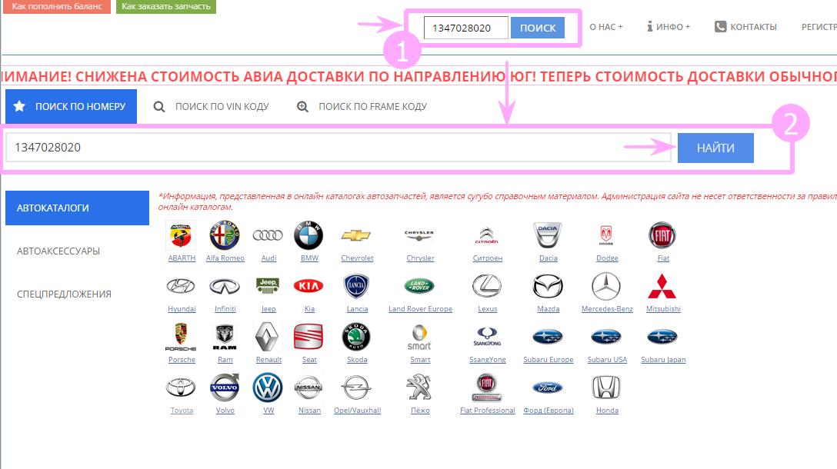Open the Toyota catalog
The width and height of the screenshot is (837, 469).
181,388
